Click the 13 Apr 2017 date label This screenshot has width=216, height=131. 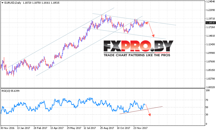(57, 128)
